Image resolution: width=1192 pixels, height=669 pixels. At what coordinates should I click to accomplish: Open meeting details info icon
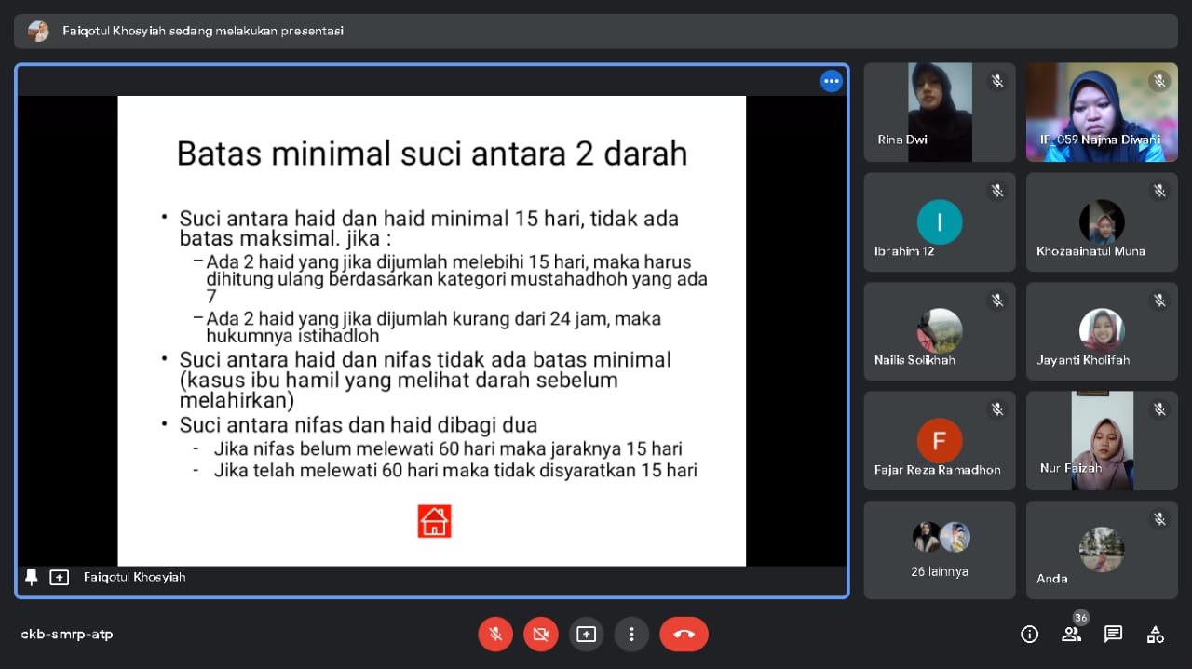point(1029,635)
